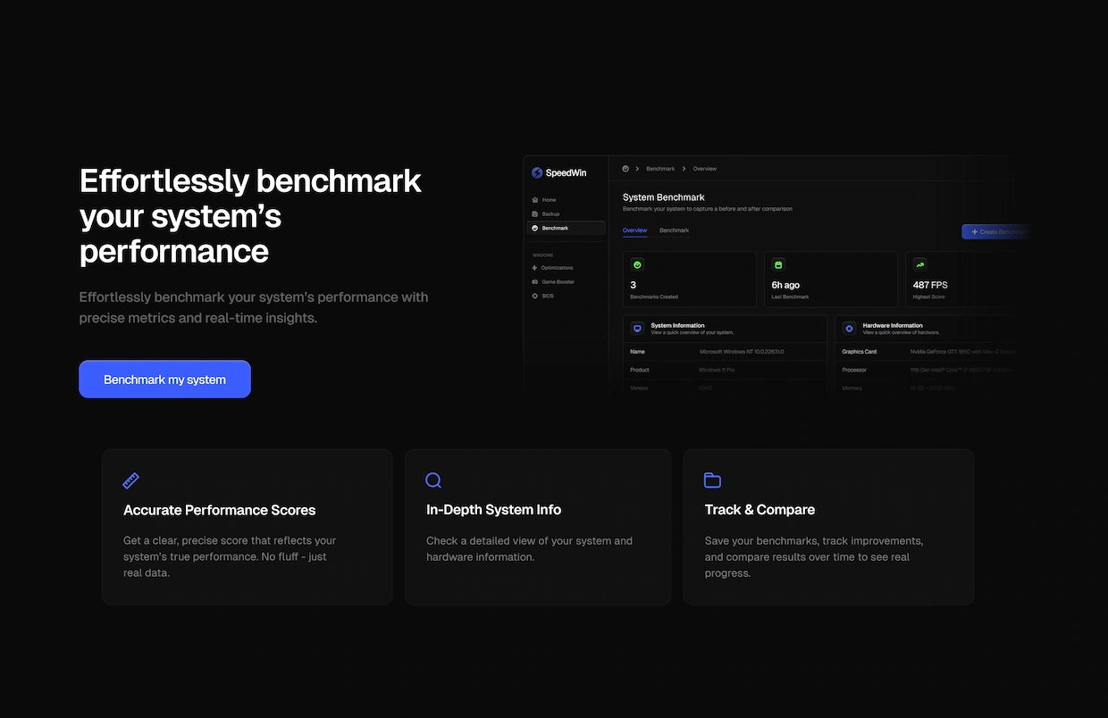Select Optimizations in the sidebar
Screen dimensions: 1108x718
[x=557, y=268]
